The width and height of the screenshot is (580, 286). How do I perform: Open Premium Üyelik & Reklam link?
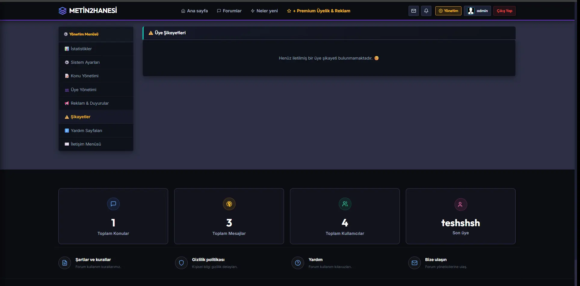[x=319, y=11]
